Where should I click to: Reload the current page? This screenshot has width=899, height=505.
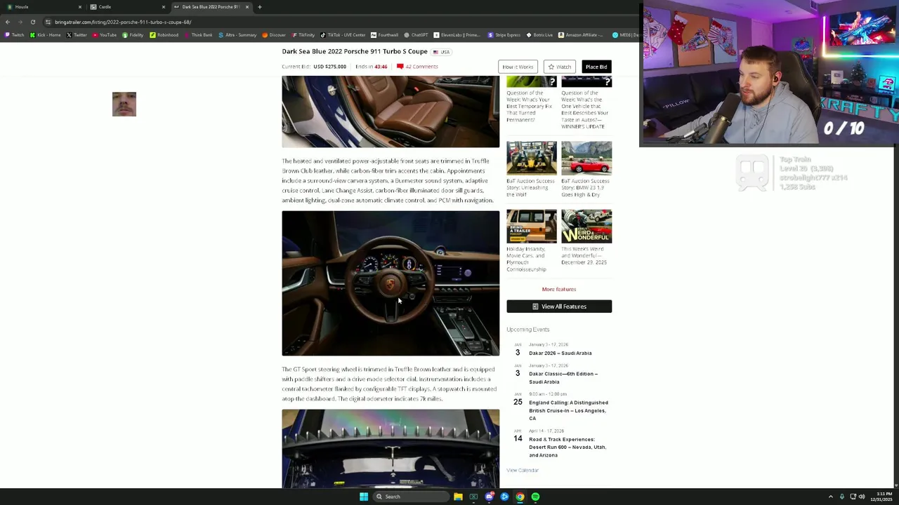tap(32, 22)
